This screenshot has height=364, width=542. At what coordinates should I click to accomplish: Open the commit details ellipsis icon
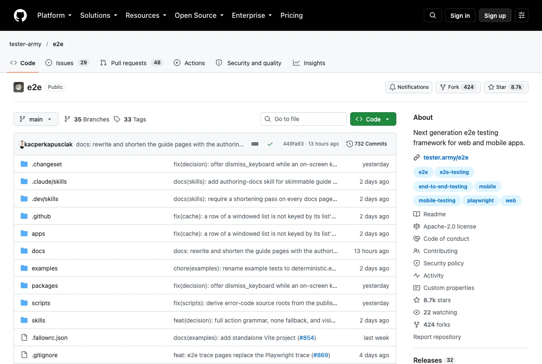(255, 144)
